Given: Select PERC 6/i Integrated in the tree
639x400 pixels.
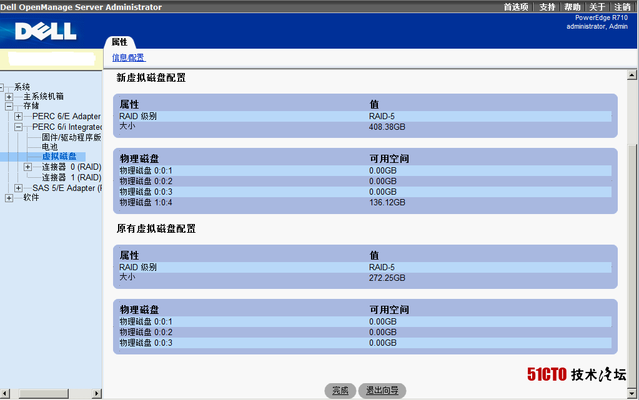Looking at the screenshot, I should point(67,127).
